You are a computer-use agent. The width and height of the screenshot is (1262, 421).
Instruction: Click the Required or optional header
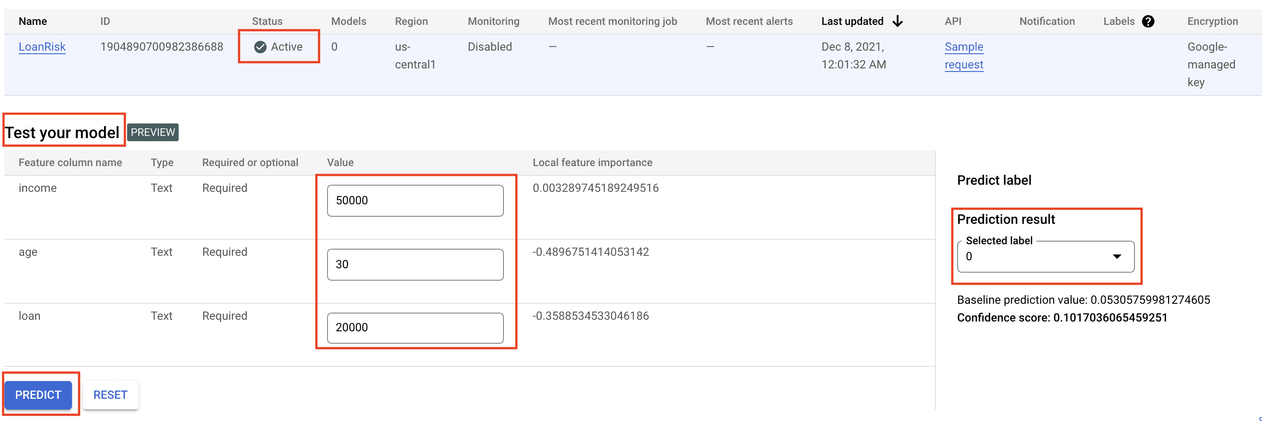(250, 163)
